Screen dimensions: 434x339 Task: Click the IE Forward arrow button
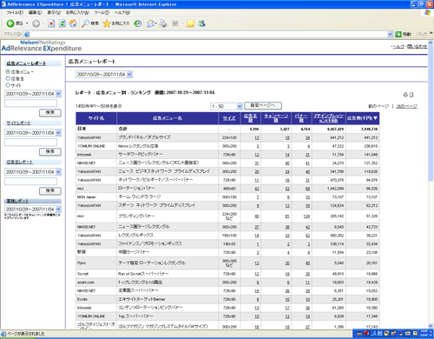36,23
